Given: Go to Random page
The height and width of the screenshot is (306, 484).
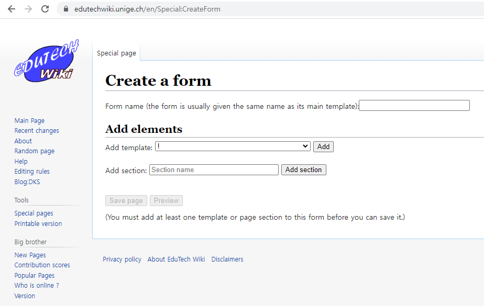Looking at the screenshot, I should click(x=34, y=151).
